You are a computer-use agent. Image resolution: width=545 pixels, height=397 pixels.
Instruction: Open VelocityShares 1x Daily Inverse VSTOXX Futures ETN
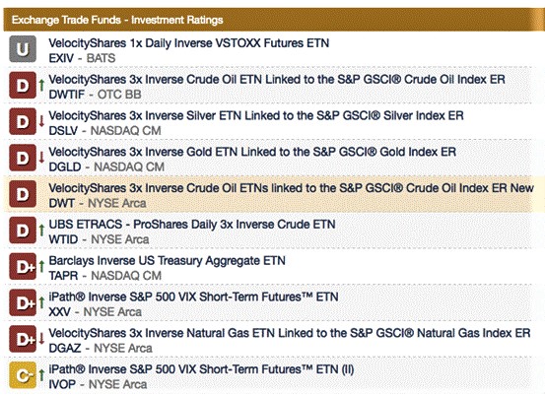(x=189, y=43)
